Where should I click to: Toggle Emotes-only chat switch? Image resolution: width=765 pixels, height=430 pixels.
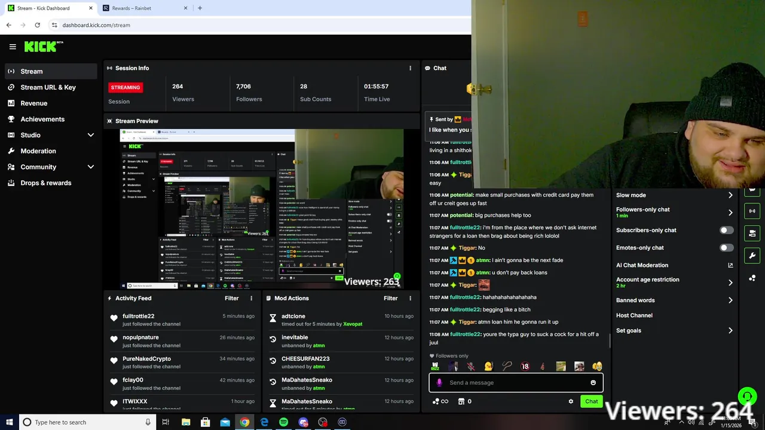pyautogui.click(x=726, y=247)
